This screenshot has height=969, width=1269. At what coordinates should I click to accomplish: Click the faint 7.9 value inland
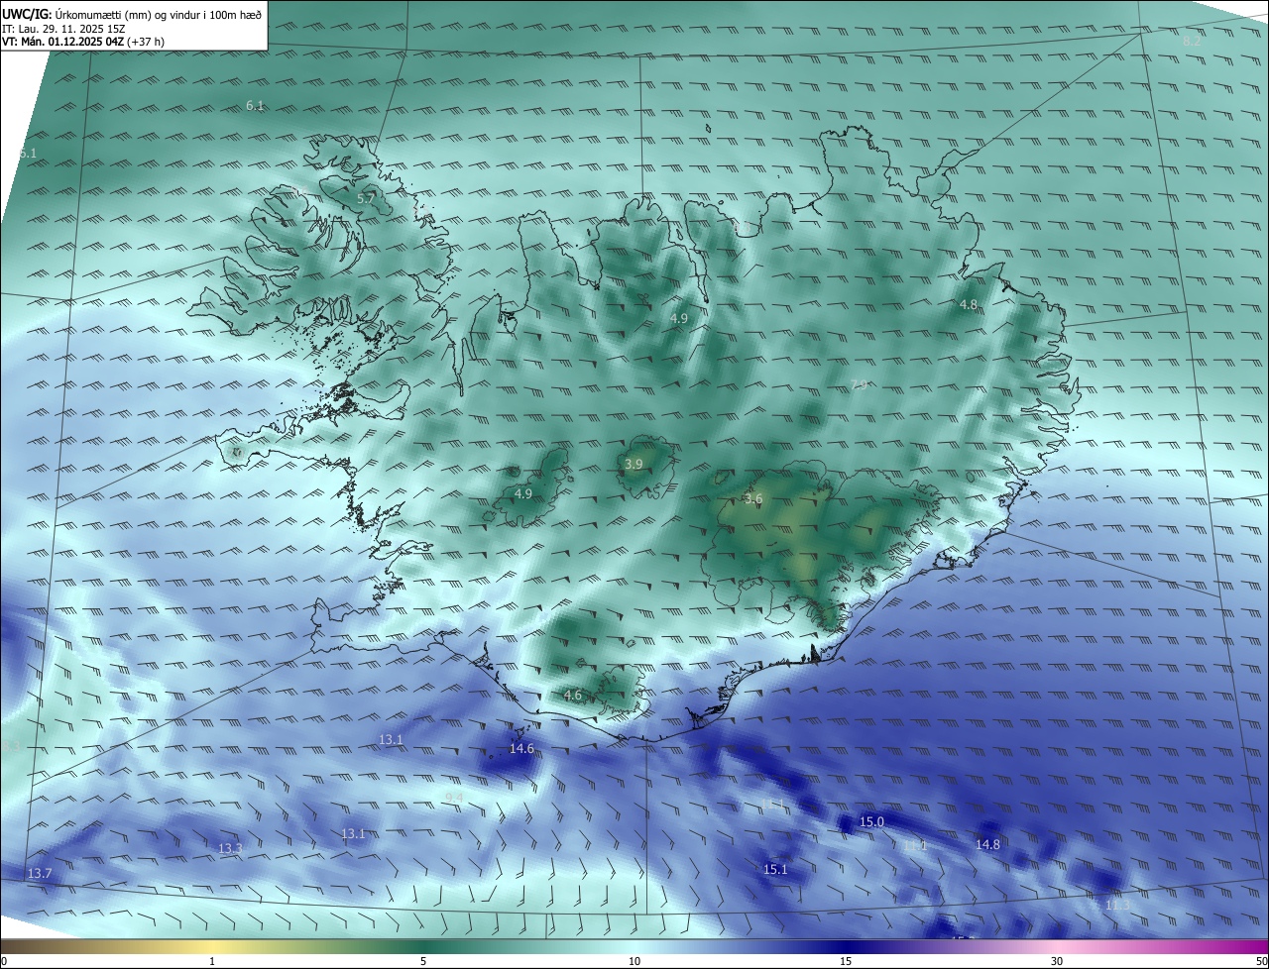click(x=860, y=384)
